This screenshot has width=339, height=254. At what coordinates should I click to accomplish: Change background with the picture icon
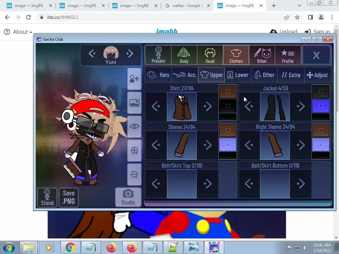134,103
